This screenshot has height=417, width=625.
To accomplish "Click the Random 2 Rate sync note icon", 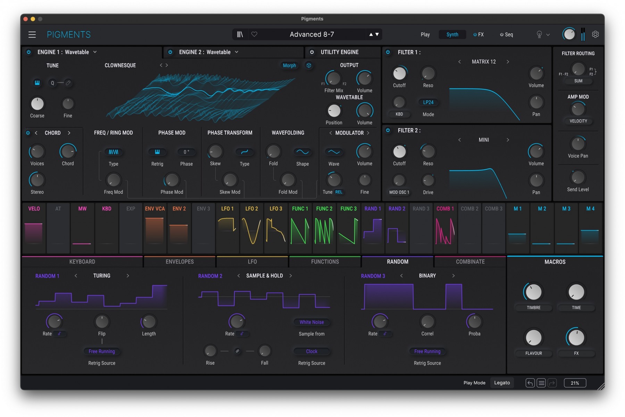I will 242,334.
